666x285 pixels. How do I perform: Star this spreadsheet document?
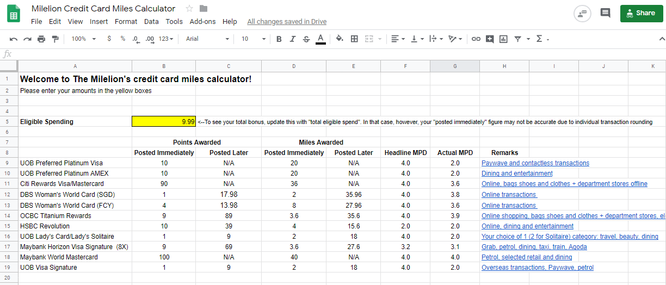(189, 9)
